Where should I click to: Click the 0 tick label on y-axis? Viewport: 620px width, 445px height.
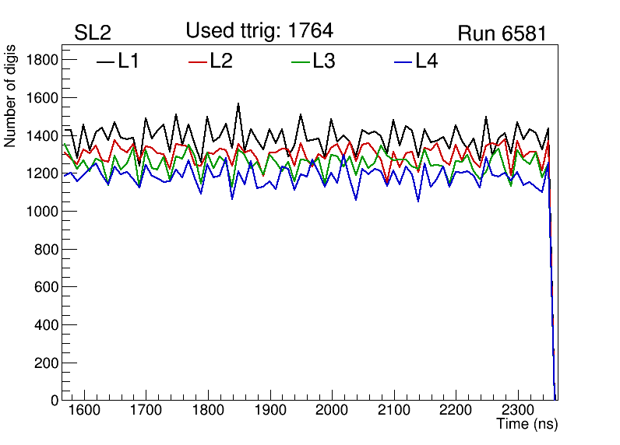[x=54, y=400]
